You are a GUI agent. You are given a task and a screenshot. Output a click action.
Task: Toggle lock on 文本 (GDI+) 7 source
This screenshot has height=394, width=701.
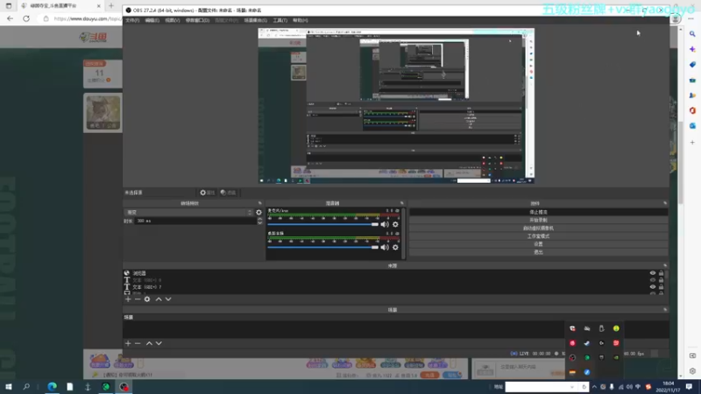[662, 287]
